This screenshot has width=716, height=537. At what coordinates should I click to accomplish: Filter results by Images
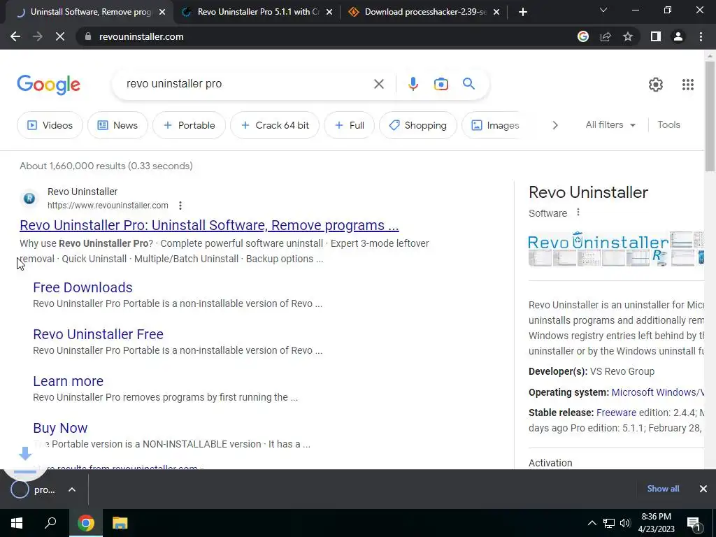(x=496, y=125)
